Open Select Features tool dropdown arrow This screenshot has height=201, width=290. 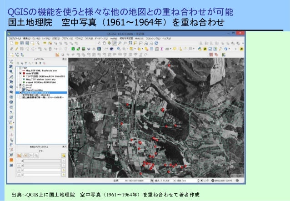(x=135, y=49)
